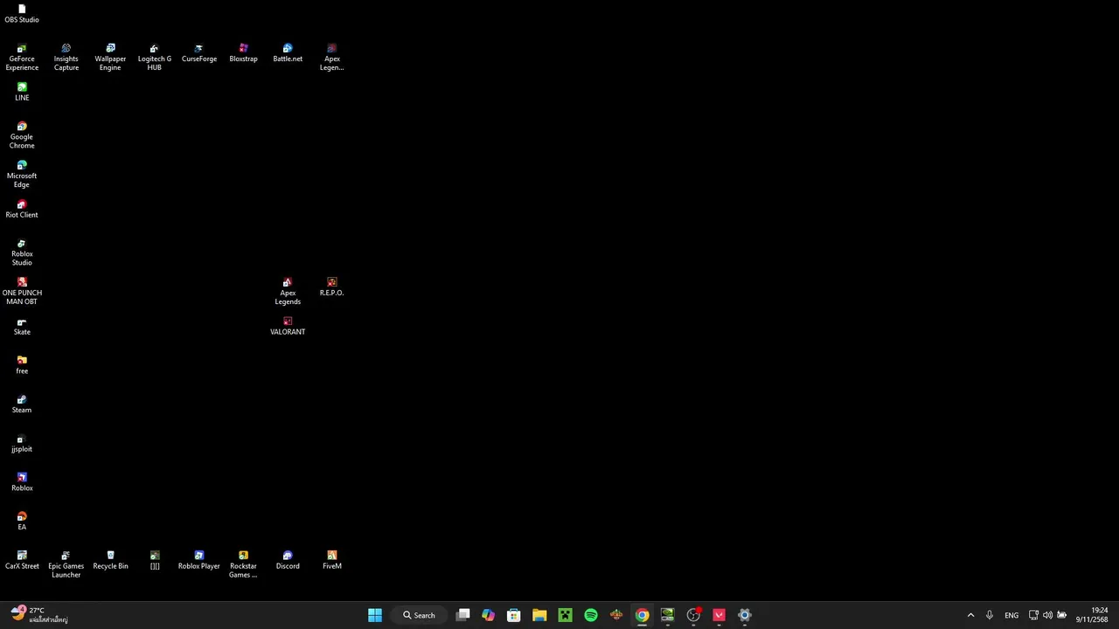Select the "free" folder on the desktop
1119x629 pixels.
point(22,365)
